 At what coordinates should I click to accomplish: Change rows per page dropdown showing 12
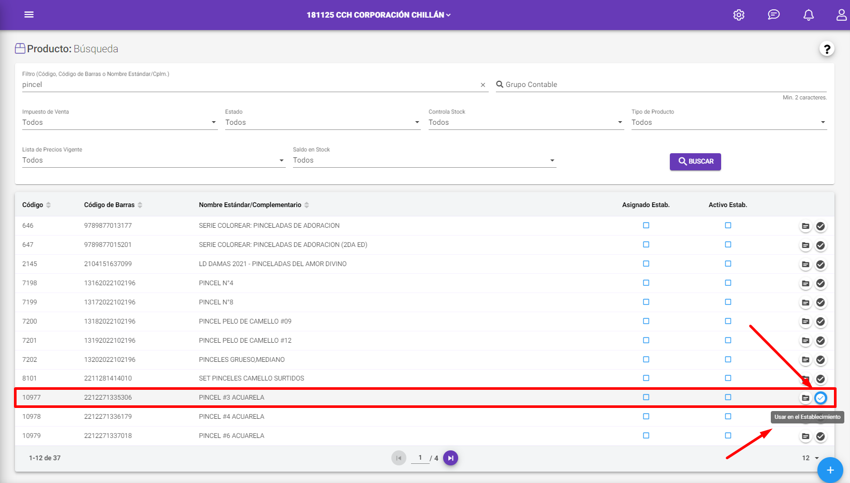[811, 458]
